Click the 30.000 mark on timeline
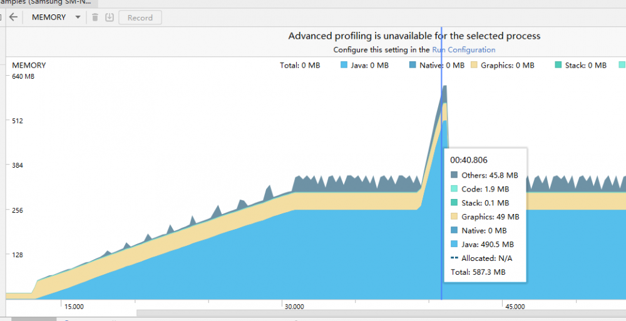 pyautogui.click(x=294, y=307)
